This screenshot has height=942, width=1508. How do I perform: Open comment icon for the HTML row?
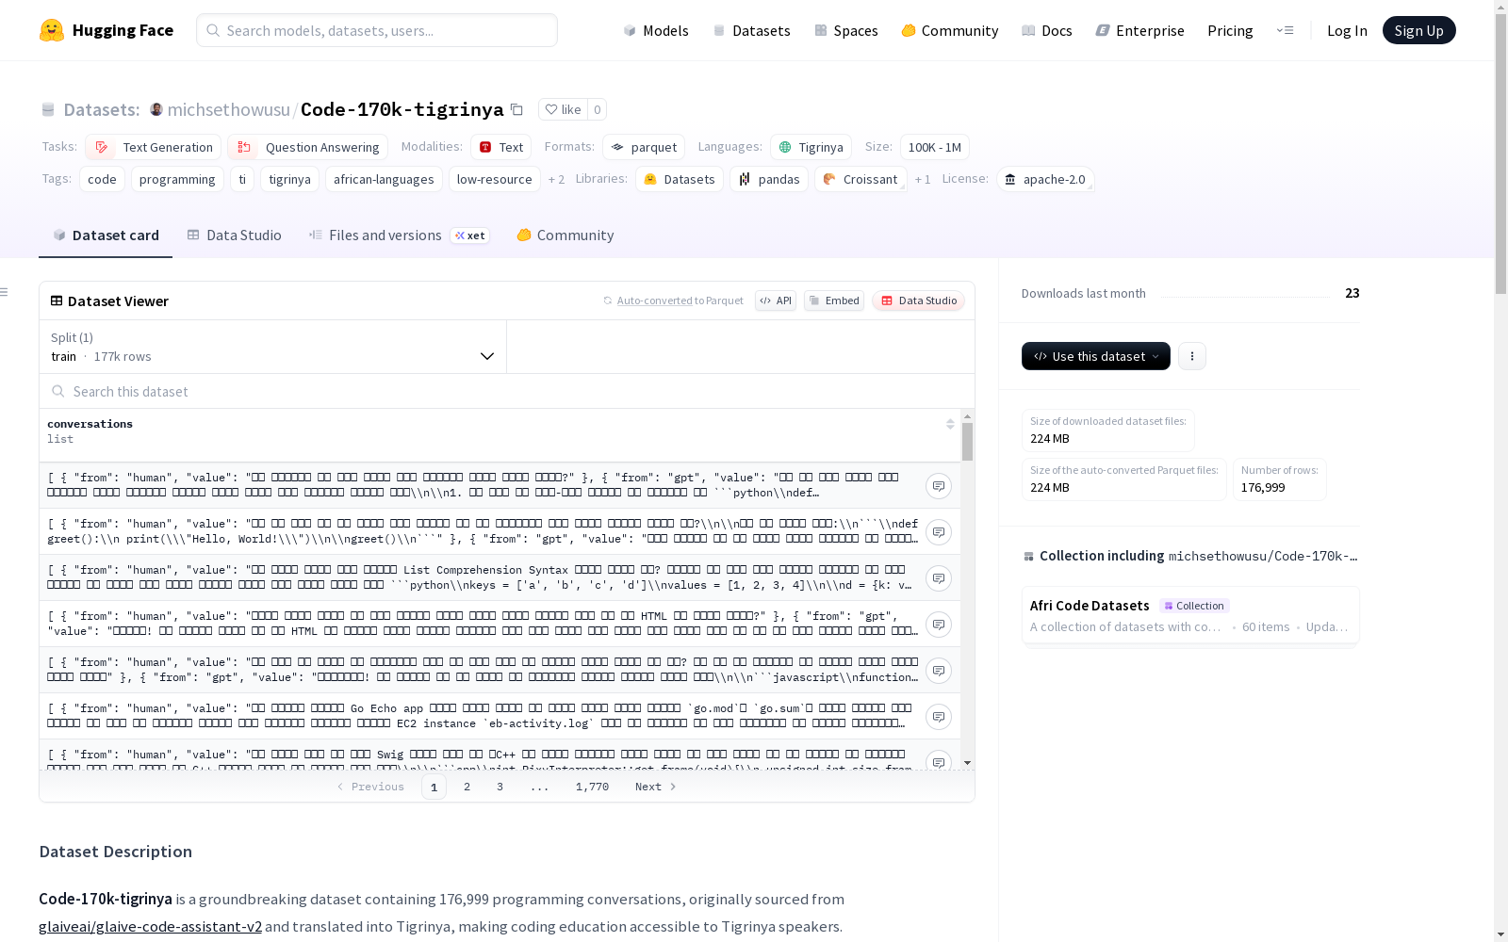point(938,625)
